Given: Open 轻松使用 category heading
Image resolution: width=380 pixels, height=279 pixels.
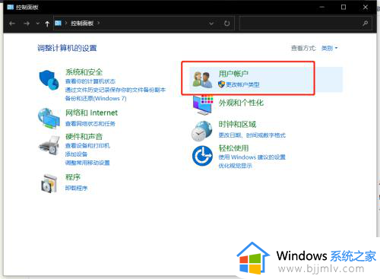Looking at the screenshot, I should click(233, 148).
